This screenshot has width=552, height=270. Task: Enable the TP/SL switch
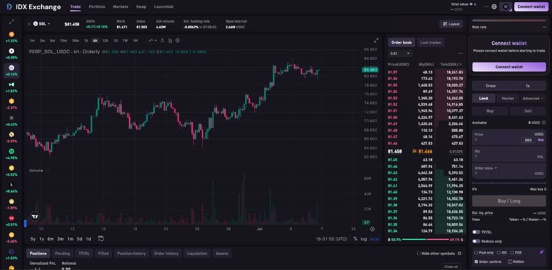click(x=476, y=232)
